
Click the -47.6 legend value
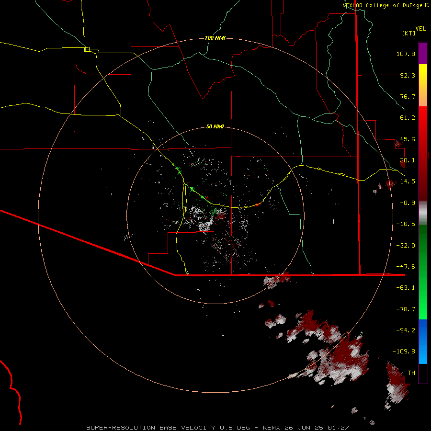(x=406, y=267)
